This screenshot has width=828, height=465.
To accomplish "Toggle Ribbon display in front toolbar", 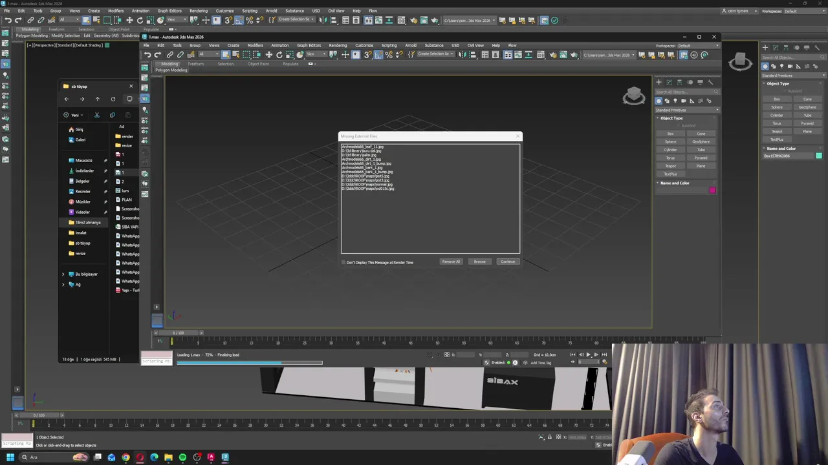I will pyautogui.click(x=507, y=55).
